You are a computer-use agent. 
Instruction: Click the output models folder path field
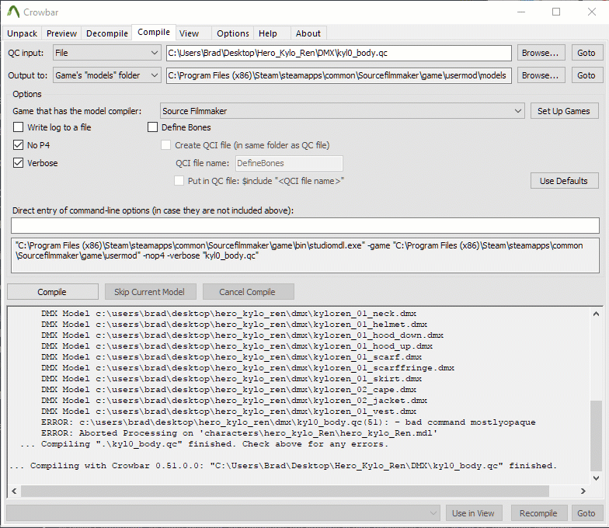[x=339, y=75]
